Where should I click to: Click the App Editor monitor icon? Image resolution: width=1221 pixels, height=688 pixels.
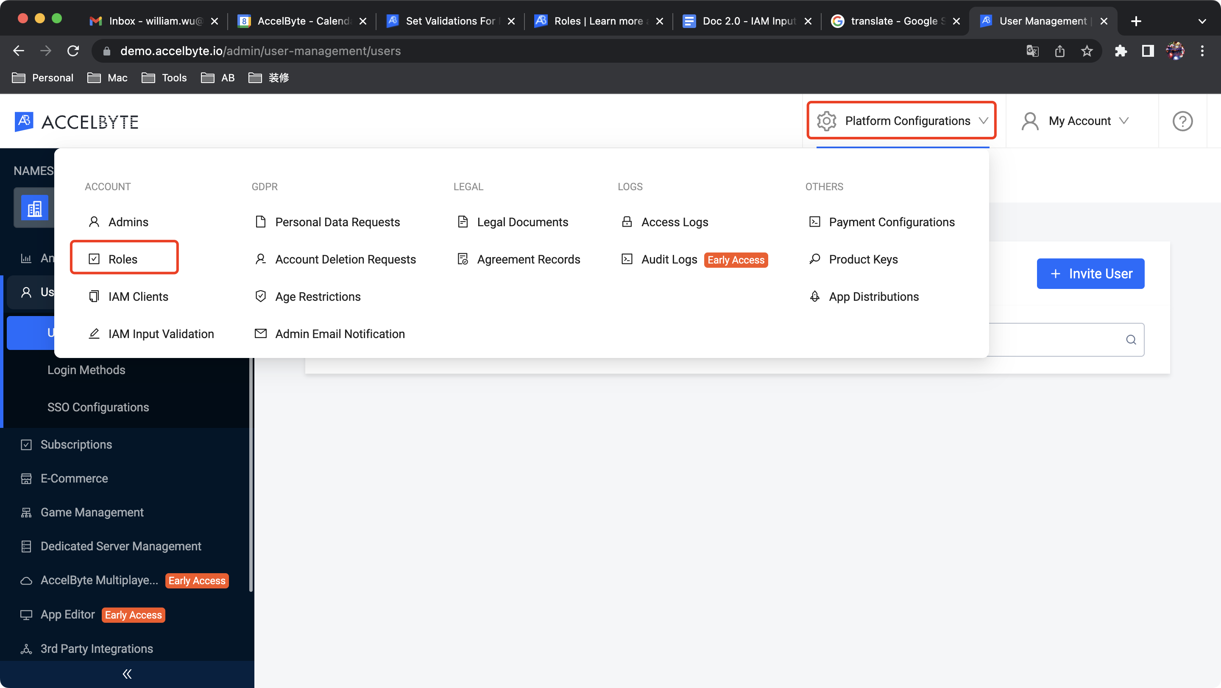point(26,615)
